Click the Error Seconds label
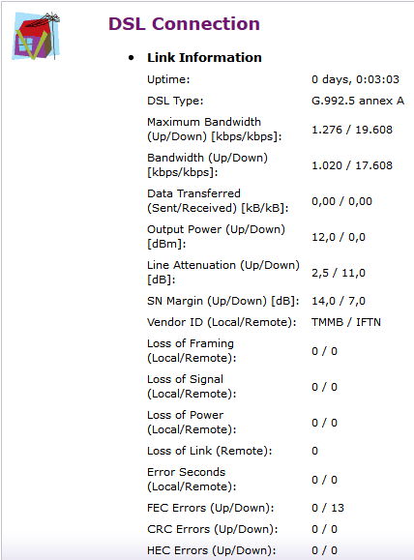414x560 pixels. coord(192,480)
